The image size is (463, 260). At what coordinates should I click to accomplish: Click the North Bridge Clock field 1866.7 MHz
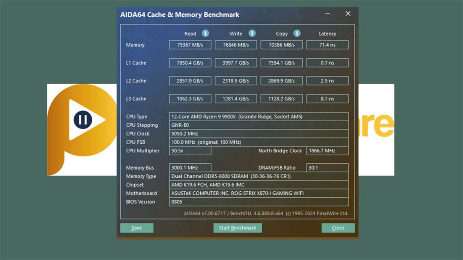click(327, 151)
